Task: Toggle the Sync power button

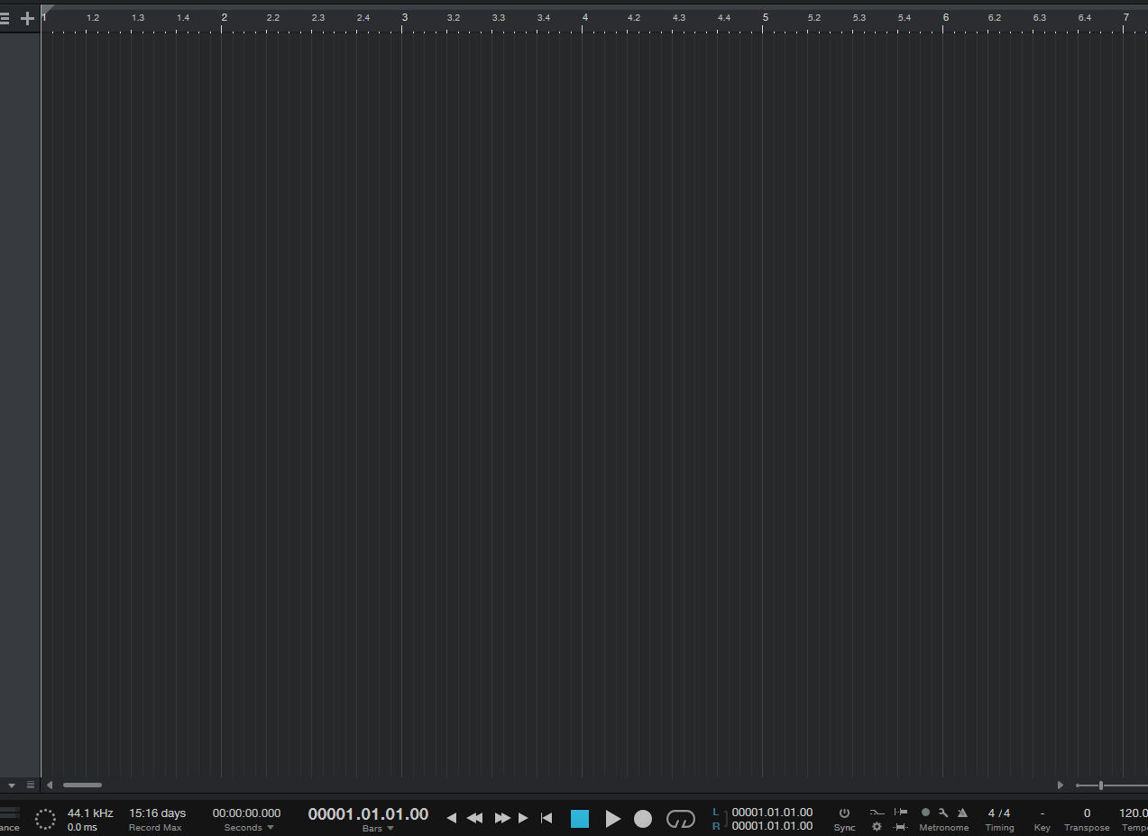Action: click(x=844, y=813)
